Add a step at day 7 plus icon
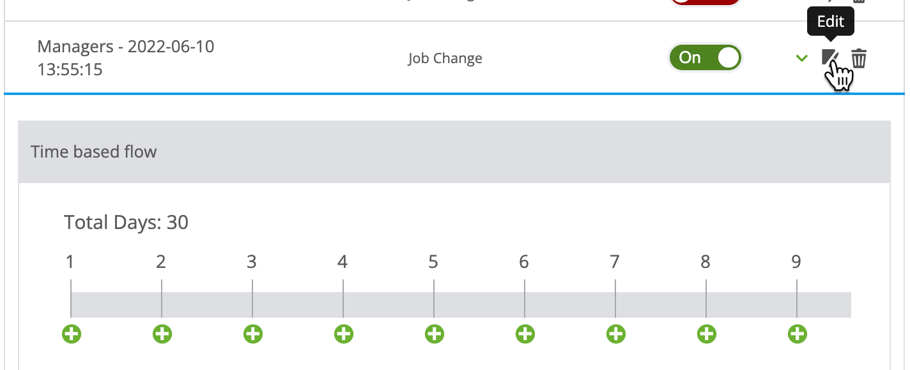Screen dimensions: 910x370 pyautogui.click(x=615, y=333)
